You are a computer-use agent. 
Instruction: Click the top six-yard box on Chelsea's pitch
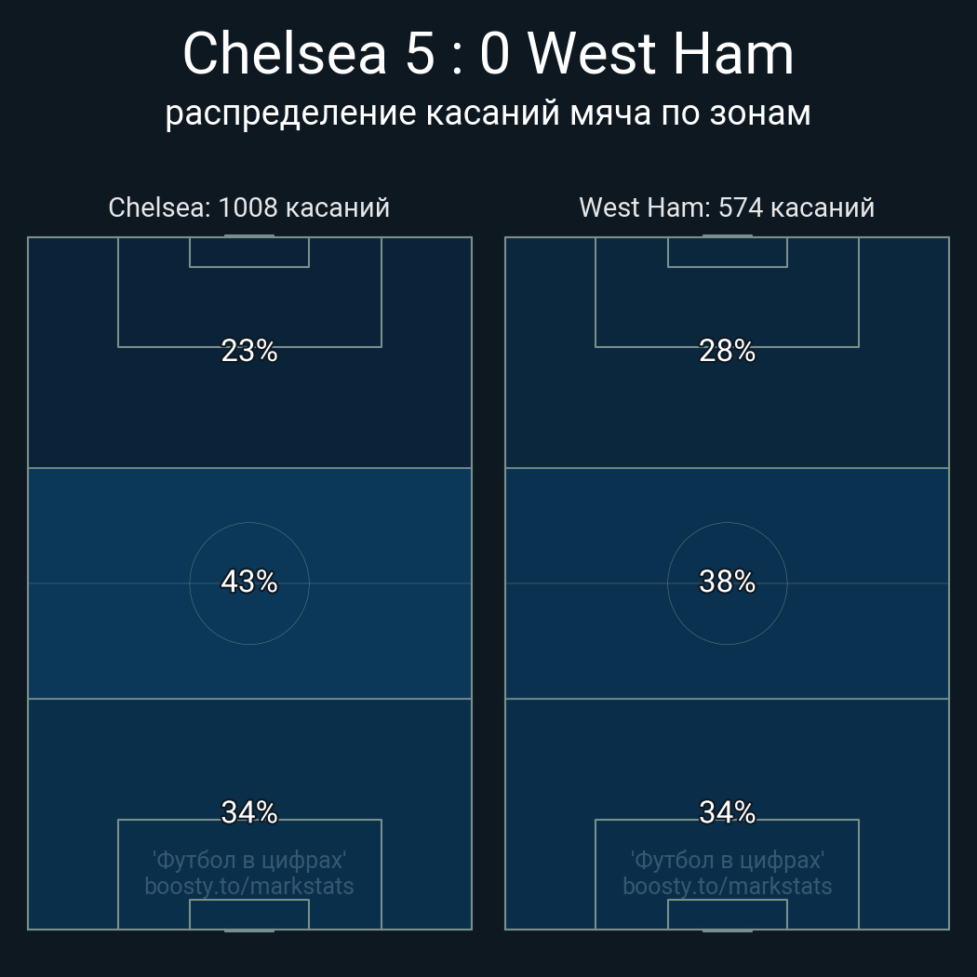(249, 252)
